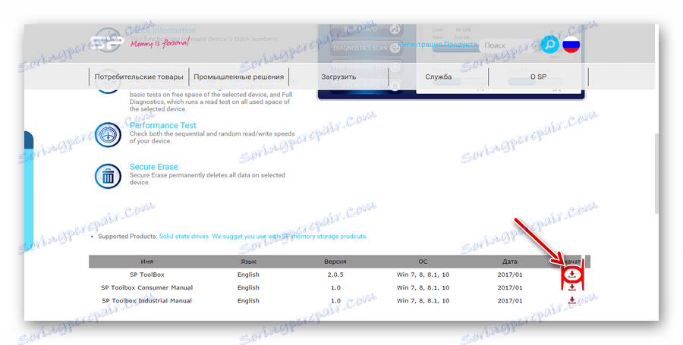Open Служба menu

pos(439,77)
